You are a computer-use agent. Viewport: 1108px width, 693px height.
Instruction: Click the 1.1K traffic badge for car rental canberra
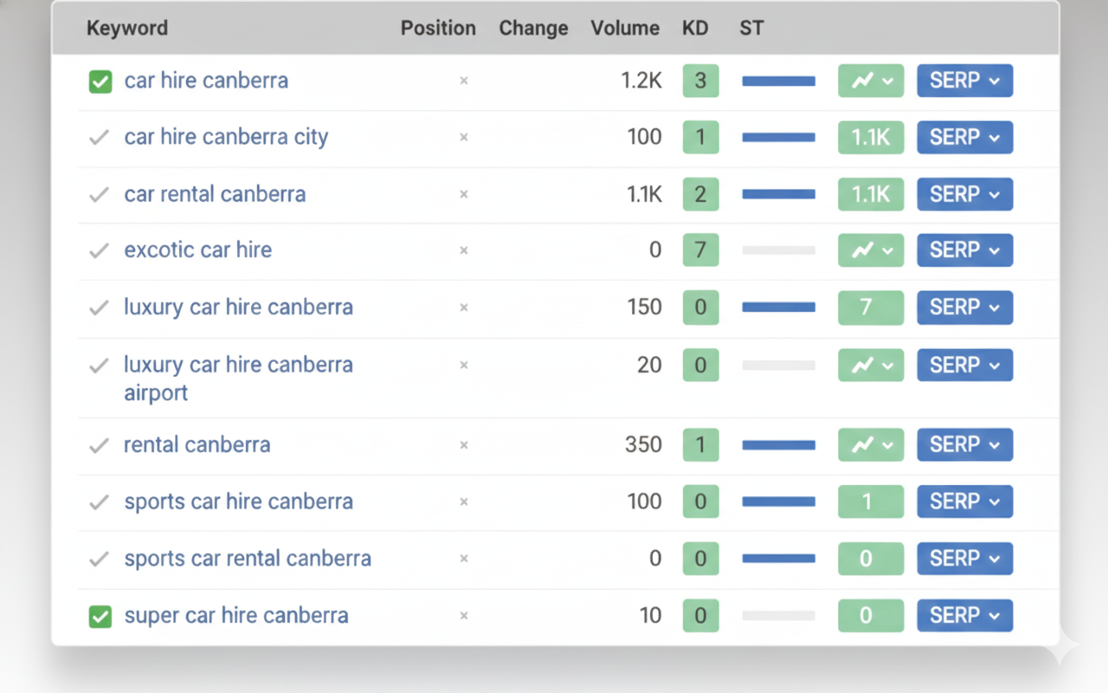click(870, 194)
